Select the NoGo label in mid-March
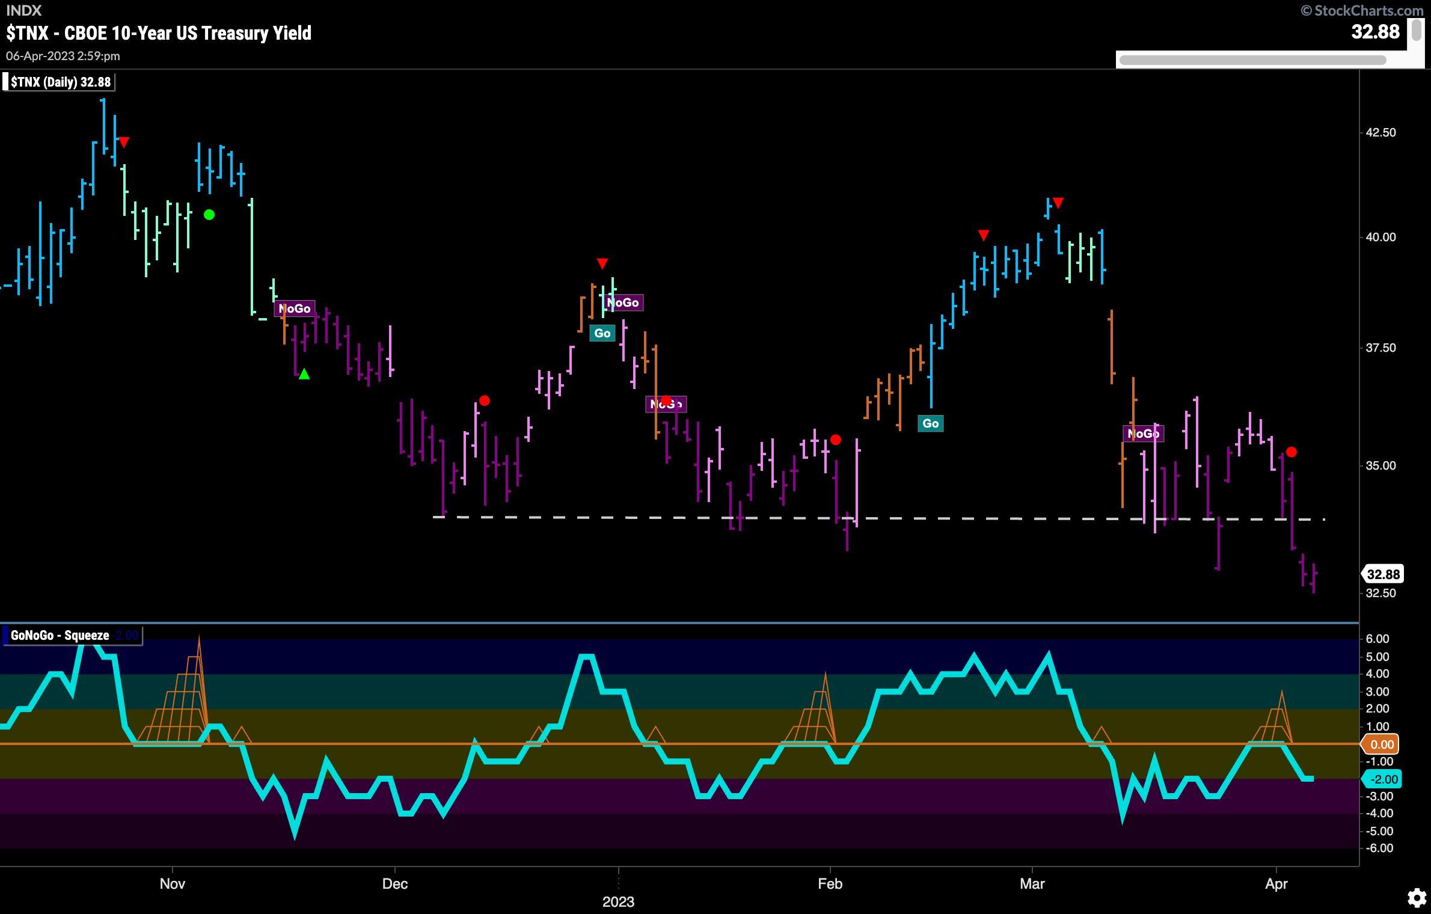The image size is (1431, 914). [x=1143, y=434]
